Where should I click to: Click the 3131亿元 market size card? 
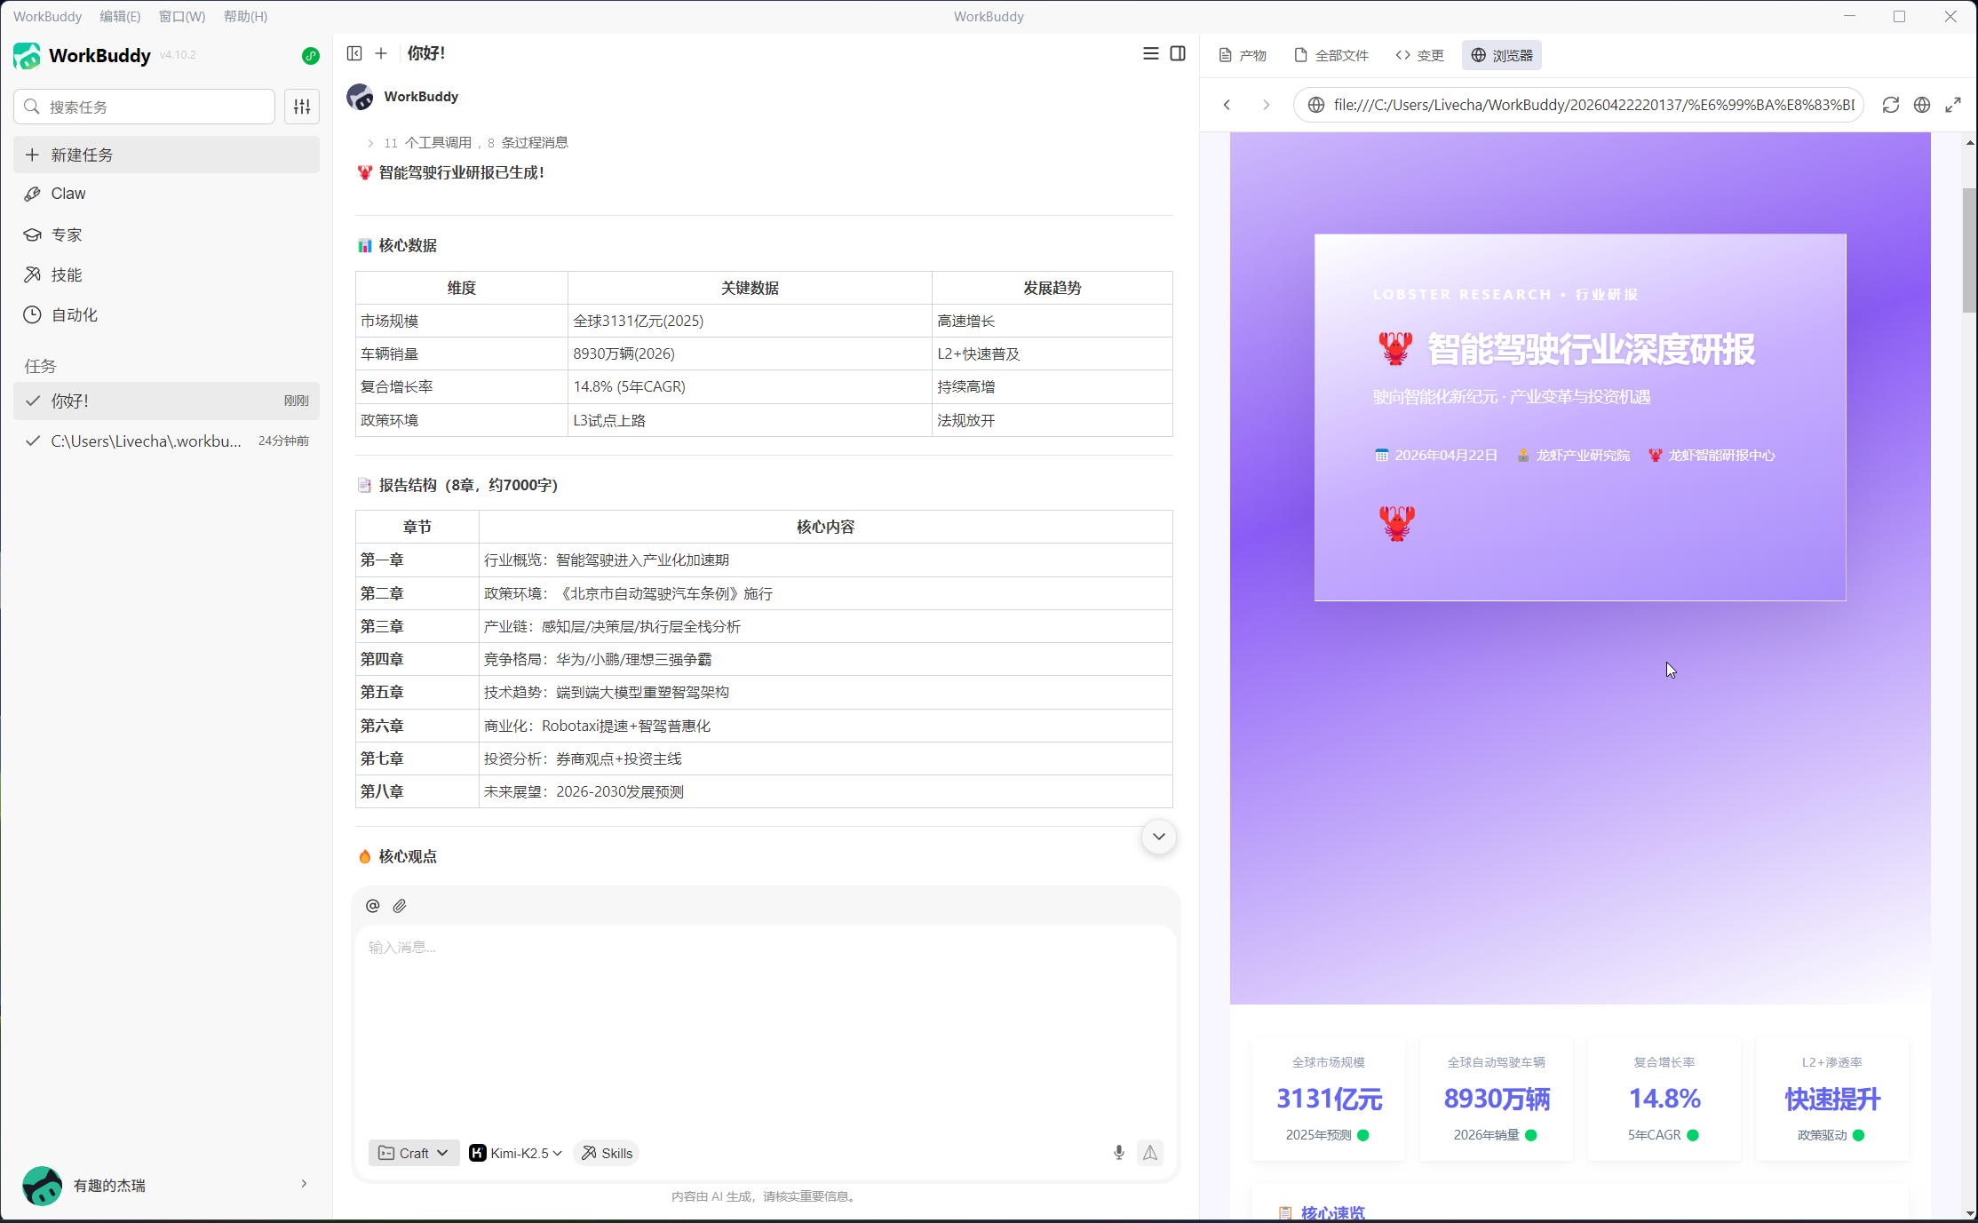pos(1329,1100)
